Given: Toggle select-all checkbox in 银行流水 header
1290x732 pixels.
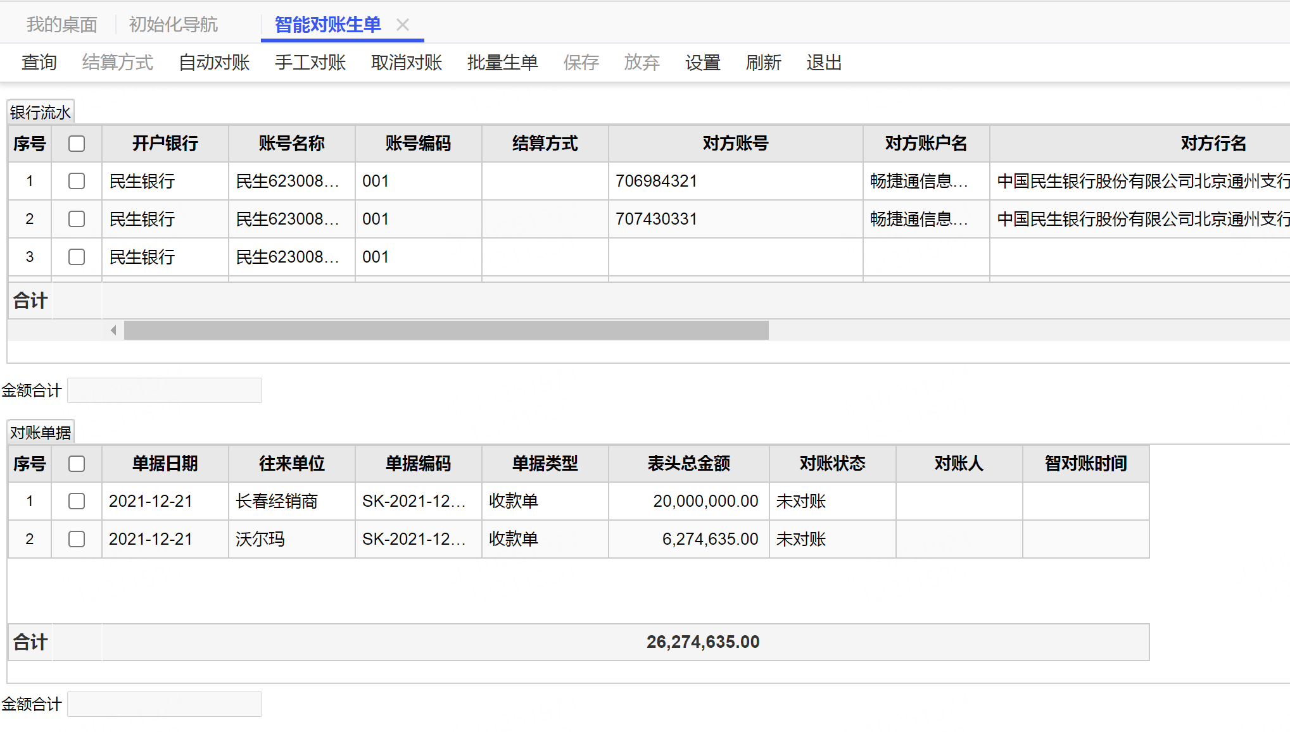Looking at the screenshot, I should [77, 144].
